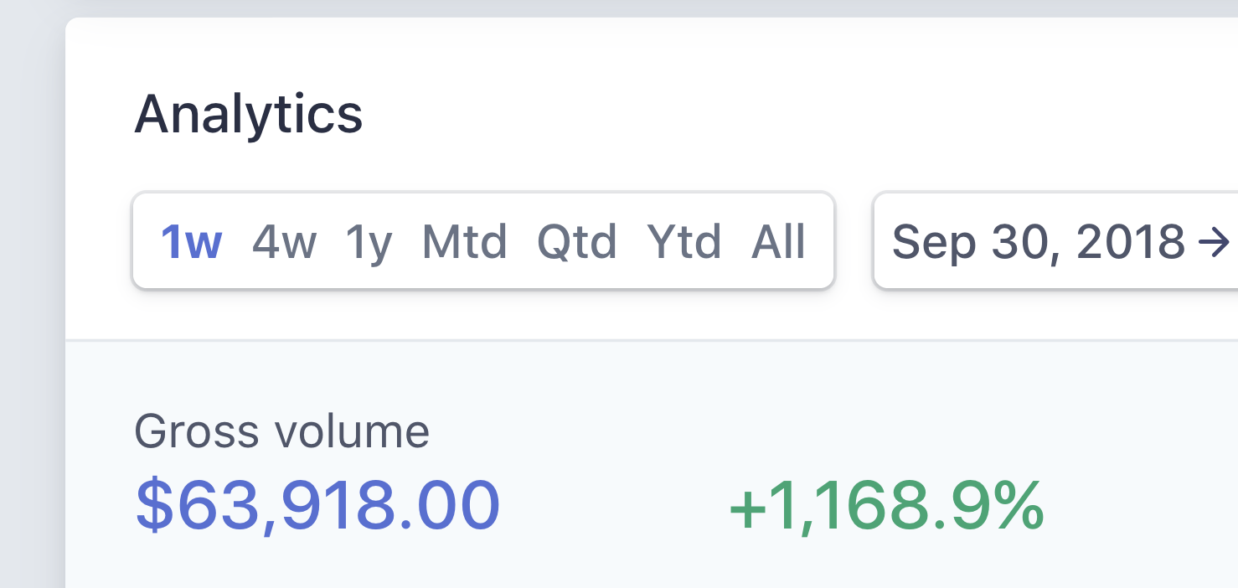Click the +1,168.9% change percentage
The width and height of the screenshot is (1238, 588).
click(886, 505)
